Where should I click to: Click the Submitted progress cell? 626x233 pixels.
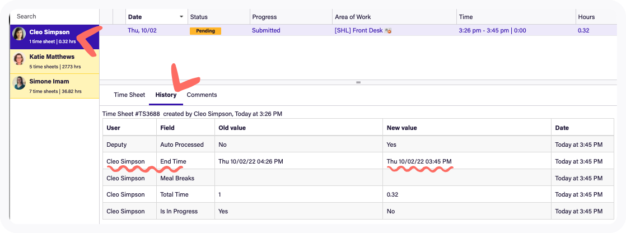[x=266, y=30]
